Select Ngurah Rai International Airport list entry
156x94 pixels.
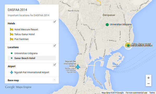click(x=32, y=72)
